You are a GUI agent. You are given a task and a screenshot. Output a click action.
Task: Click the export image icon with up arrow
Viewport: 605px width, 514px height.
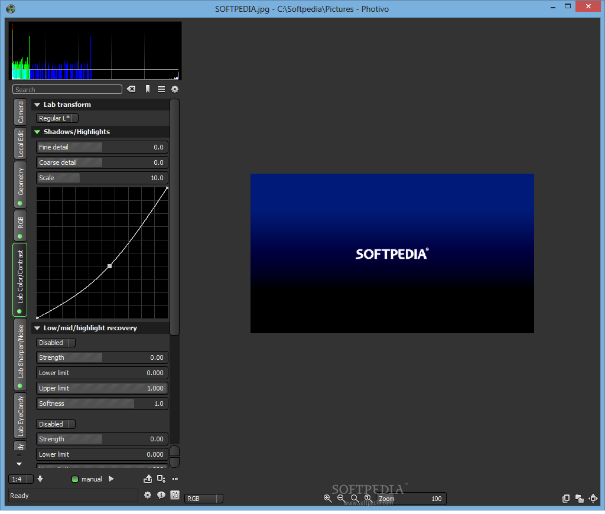click(148, 479)
